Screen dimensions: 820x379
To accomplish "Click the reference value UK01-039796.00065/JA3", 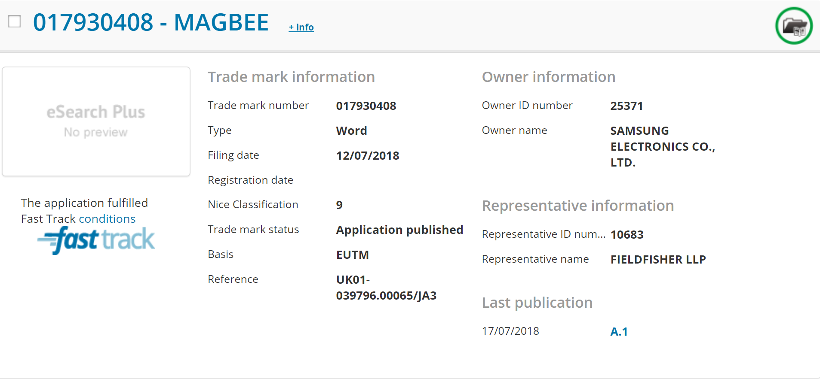I will pyautogui.click(x=386, y=288).
